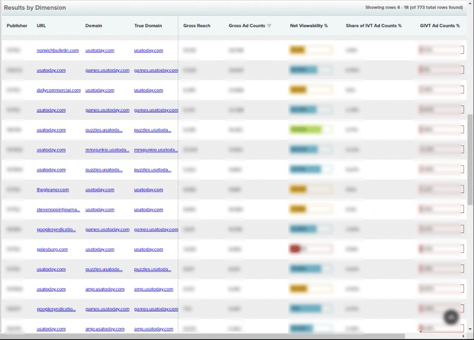Sort by the URL column header

click(41, 26)
